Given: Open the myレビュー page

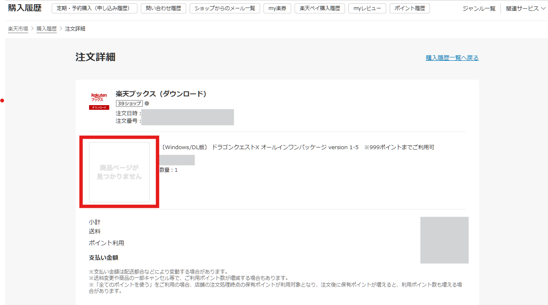Looking at the screenshot, I should tap(367, 8).
